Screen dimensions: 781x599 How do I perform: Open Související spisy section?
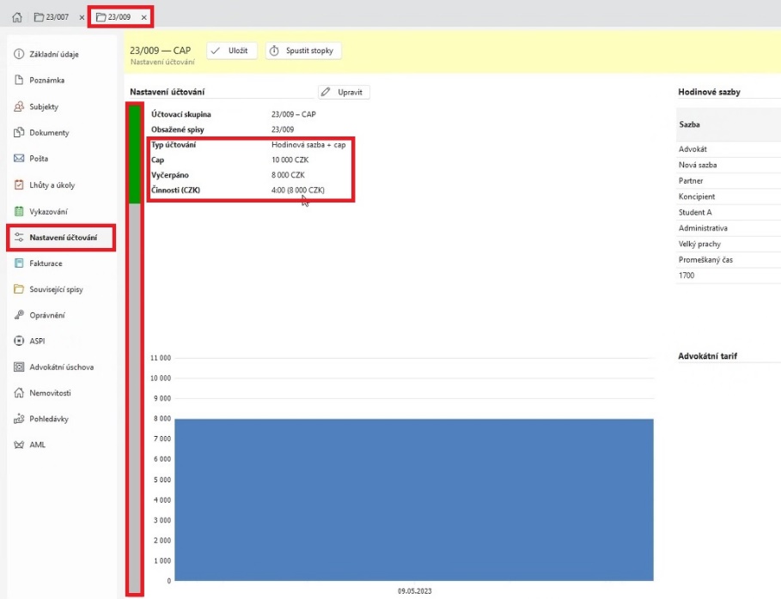click(x=58, y=289)
